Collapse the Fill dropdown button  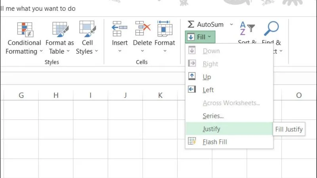[200, 37]
